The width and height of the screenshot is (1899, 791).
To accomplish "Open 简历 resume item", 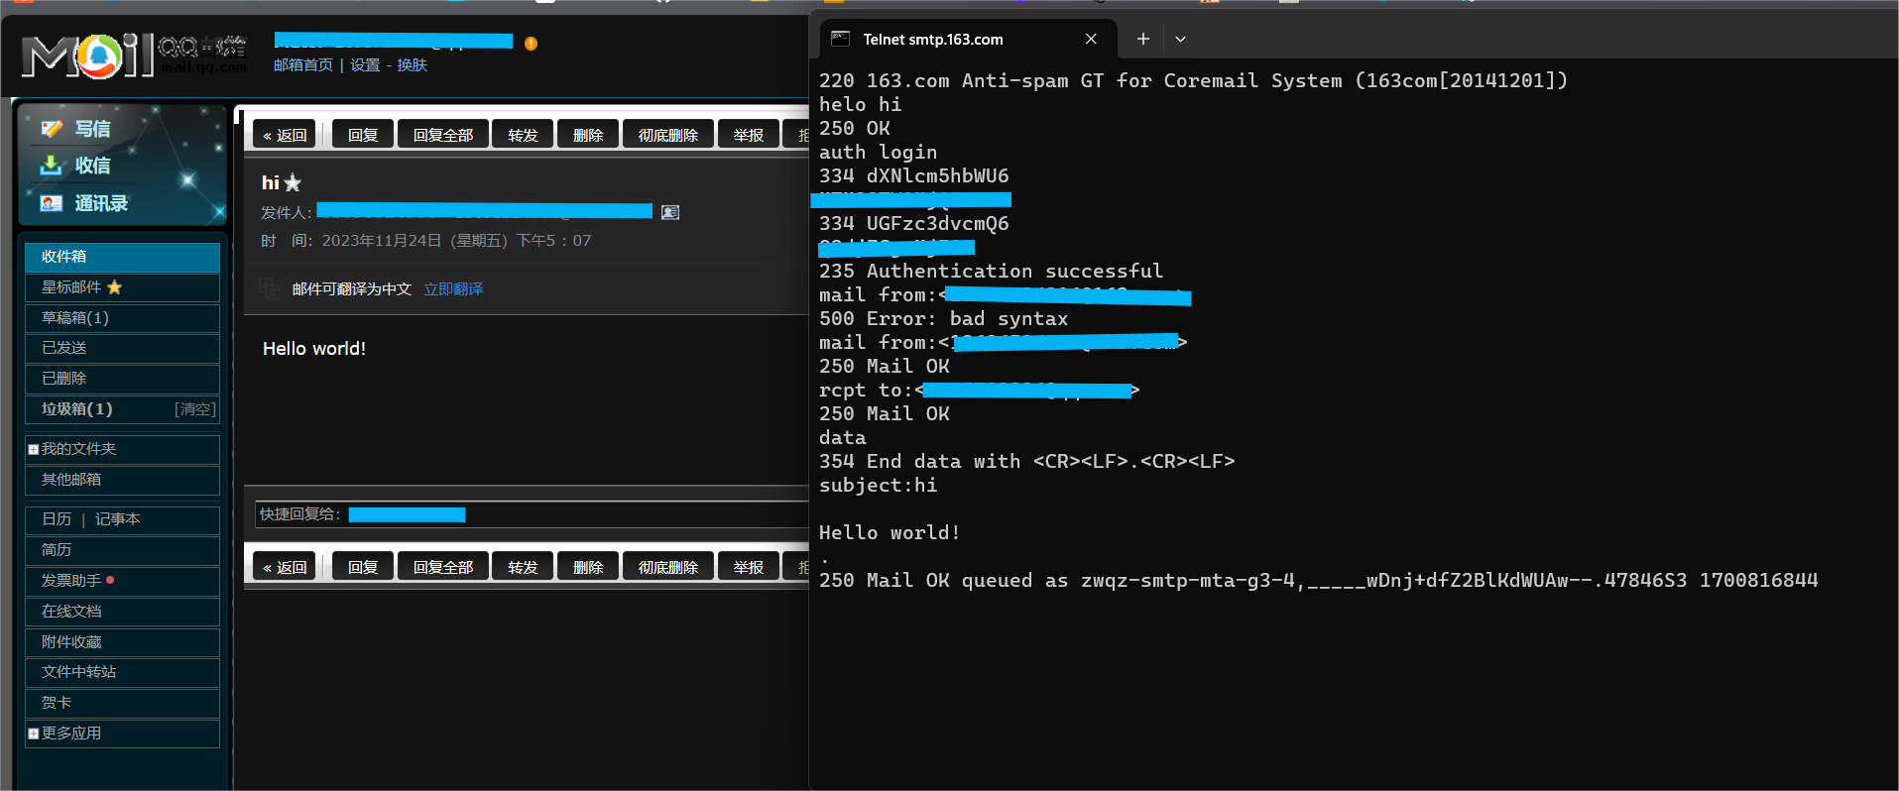I will pyautogui.click(x=122, y=550).
